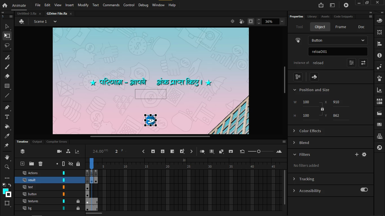Select the Selection arrow tool

pos(7,26)
